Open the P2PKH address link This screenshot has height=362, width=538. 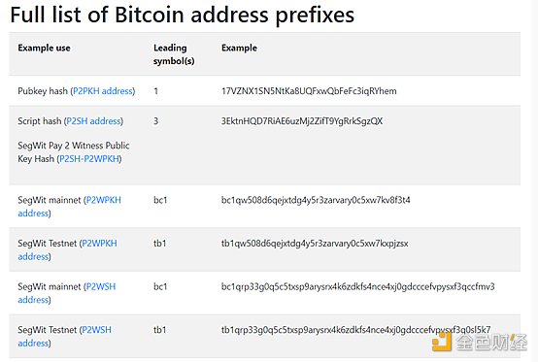(103, 91)
